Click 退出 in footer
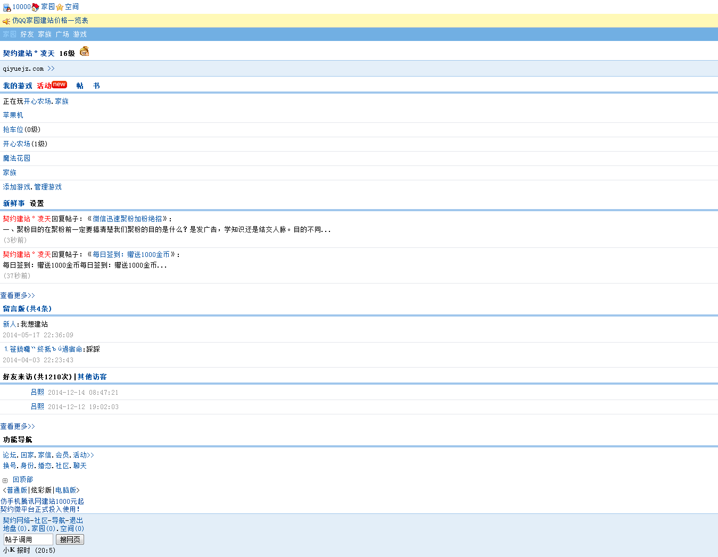This screenshot has height=557, width=718. pos(76,521)
